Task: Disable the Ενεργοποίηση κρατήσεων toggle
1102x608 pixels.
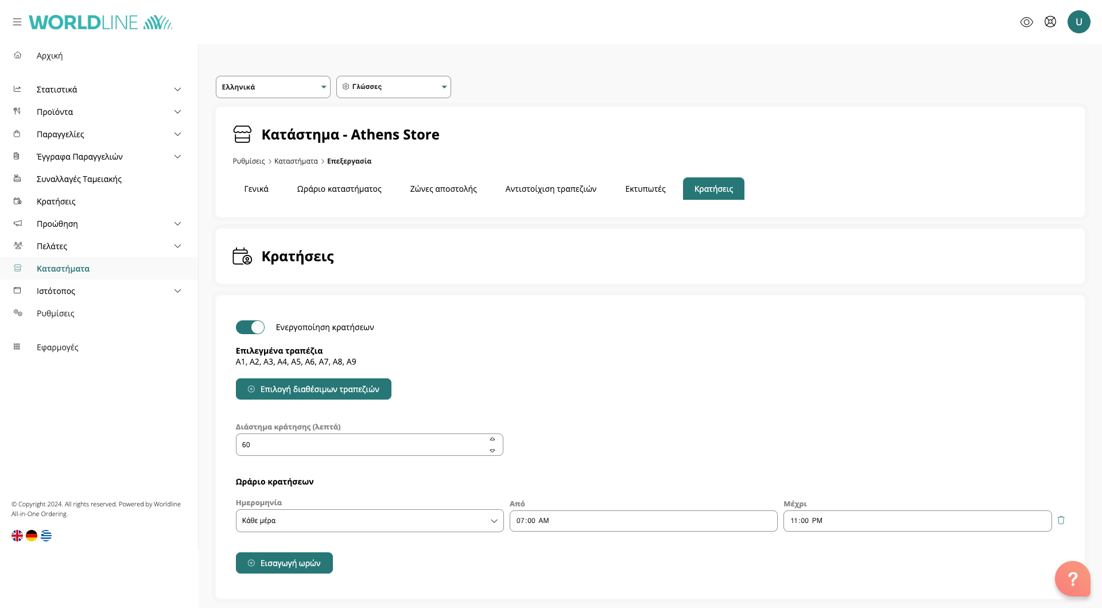Action: pyautogui.click(x=250, y=327)
